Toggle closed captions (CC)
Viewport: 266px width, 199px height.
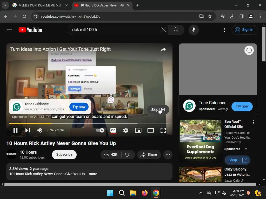point(113,130)
